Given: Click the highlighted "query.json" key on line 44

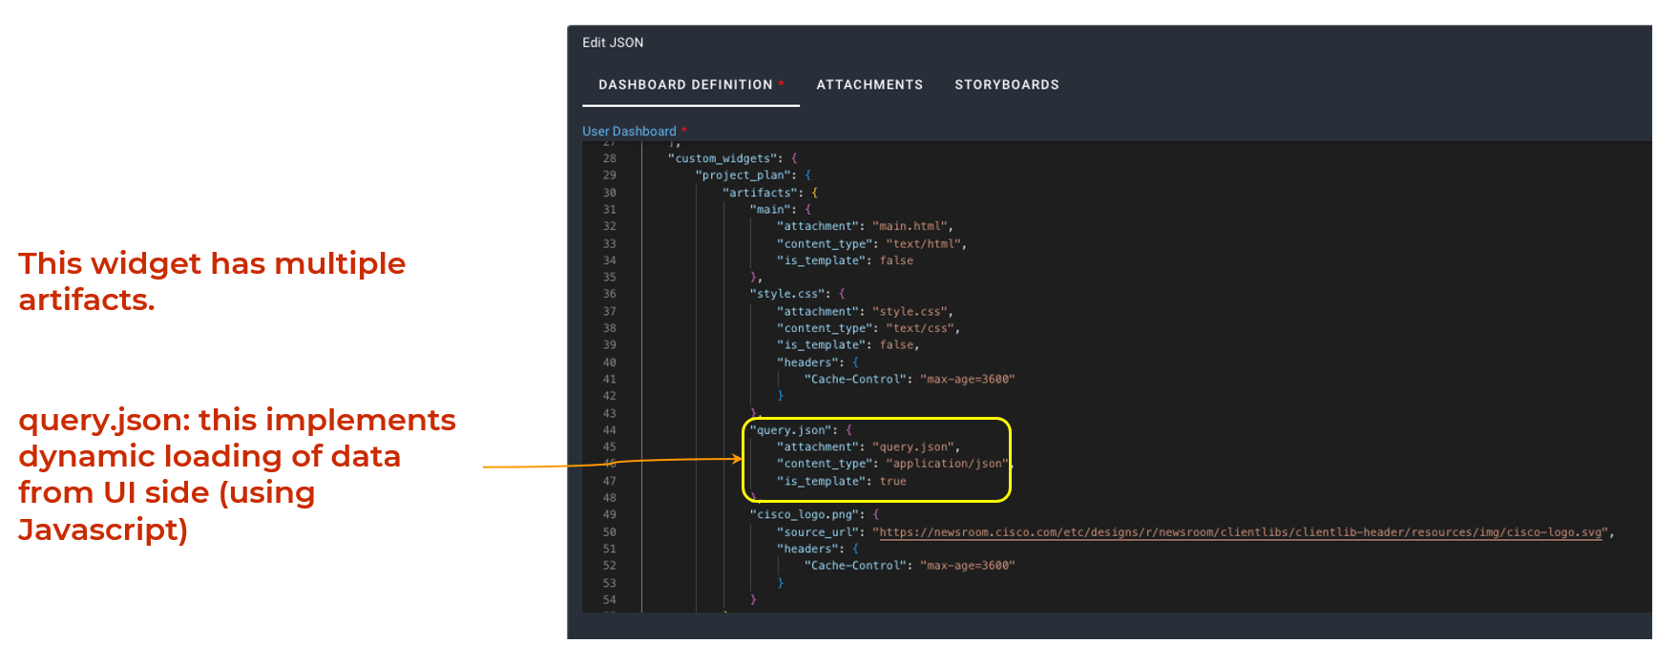Looking at the screenshot, I should (791, 430).
